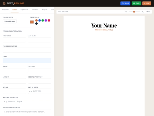
Task: Choose the green theme color
Action: pos(43,20)
